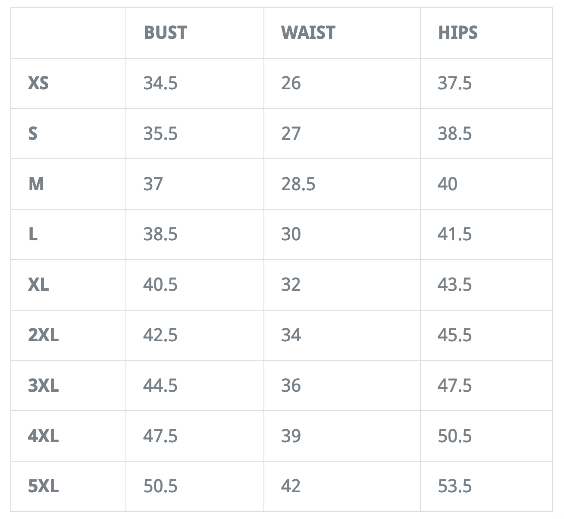Select the XS size row label
This screenshot has width=564, height=519.
click(38, 83)
